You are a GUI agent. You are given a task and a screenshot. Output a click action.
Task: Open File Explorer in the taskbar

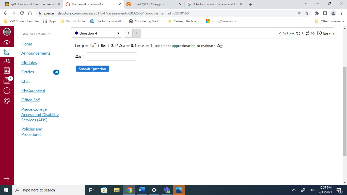point(117,190)
